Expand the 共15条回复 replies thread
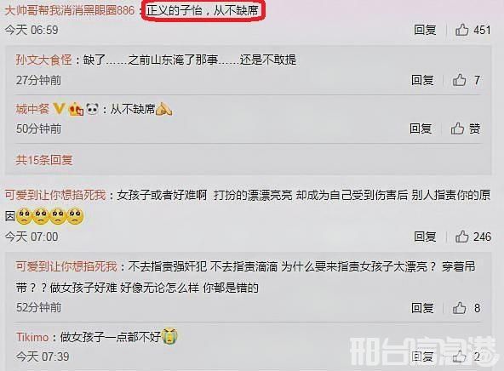The image size is (504, 371). pos(44,160)
